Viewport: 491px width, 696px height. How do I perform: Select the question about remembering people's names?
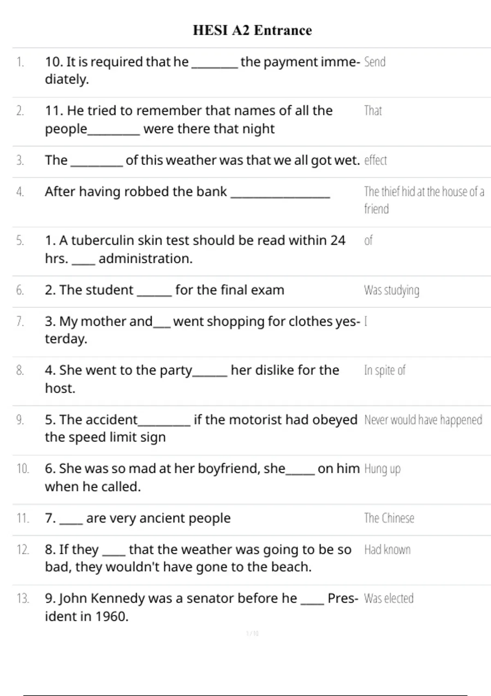tap(189, 120)
